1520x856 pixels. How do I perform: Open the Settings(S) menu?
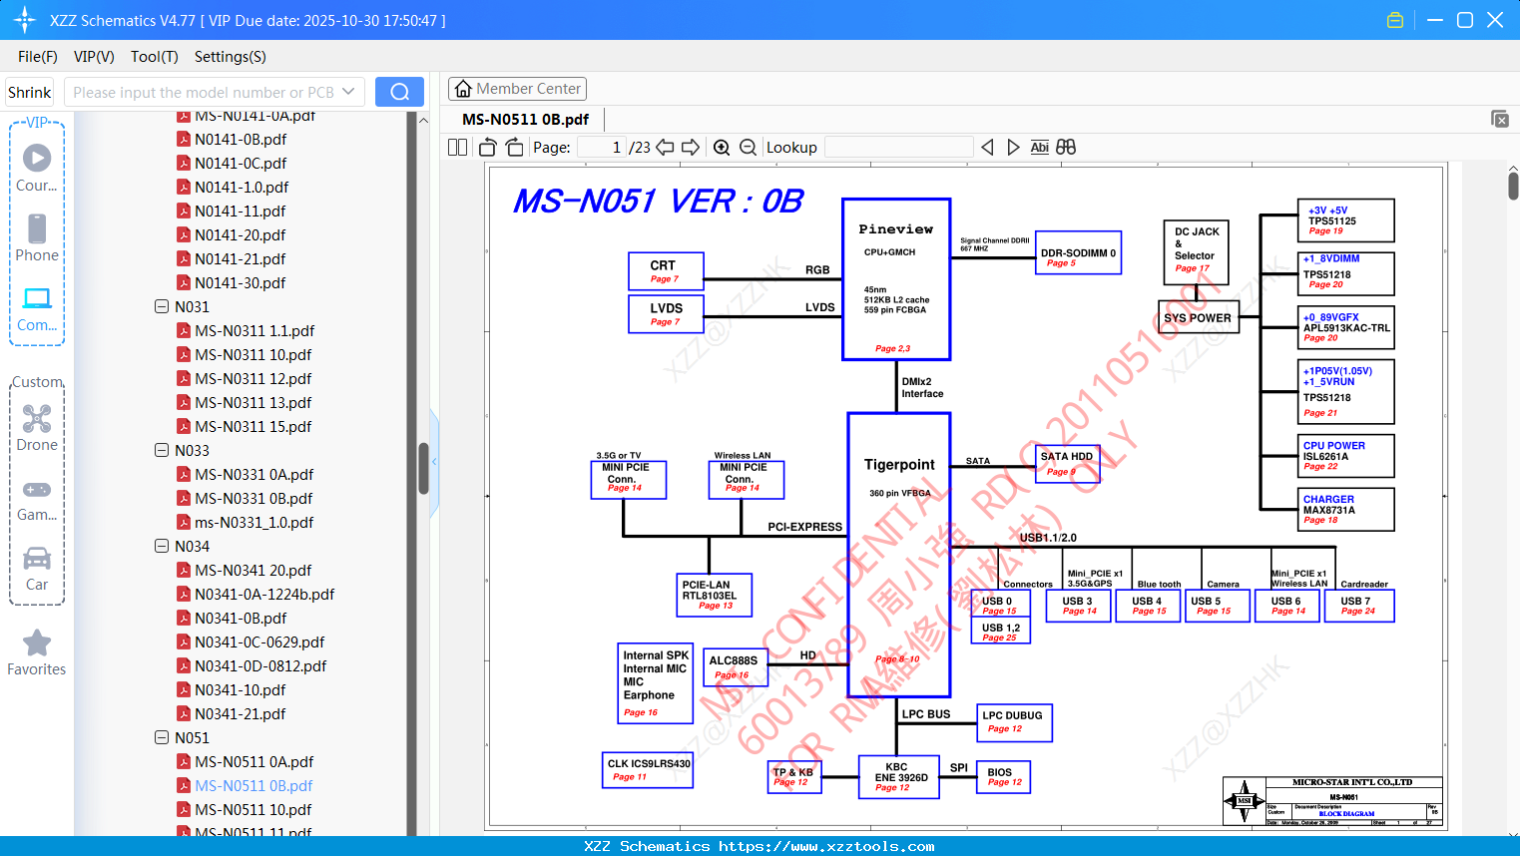point(231,57)
